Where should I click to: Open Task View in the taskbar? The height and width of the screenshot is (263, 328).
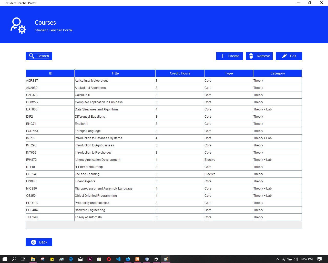23,259
